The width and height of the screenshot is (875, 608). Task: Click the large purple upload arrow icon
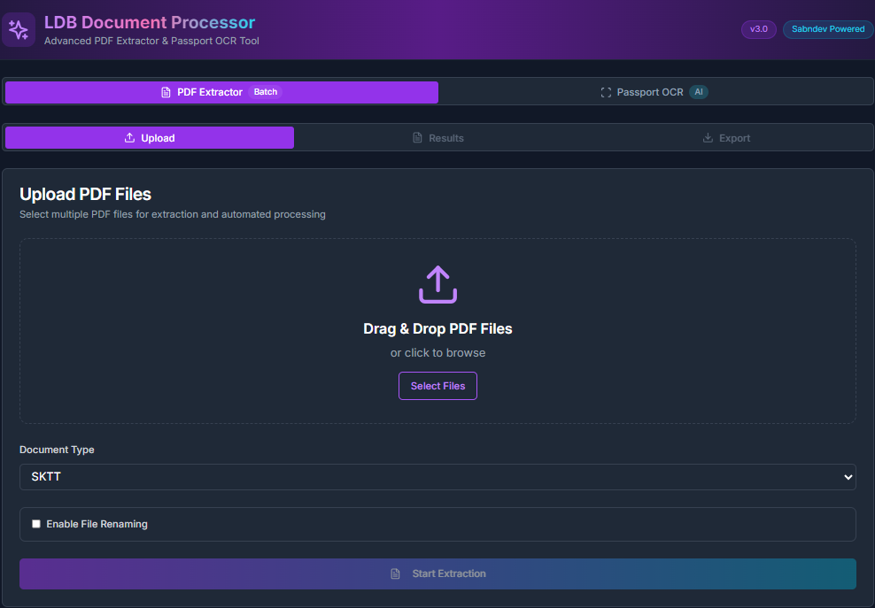(x=437, y=285)
